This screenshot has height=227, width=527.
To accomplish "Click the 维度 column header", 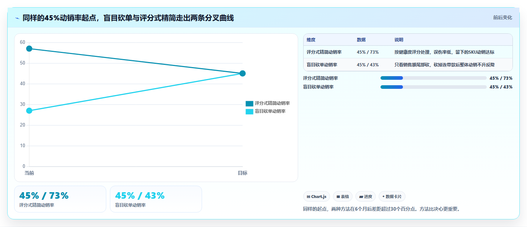I will (311, 40).
